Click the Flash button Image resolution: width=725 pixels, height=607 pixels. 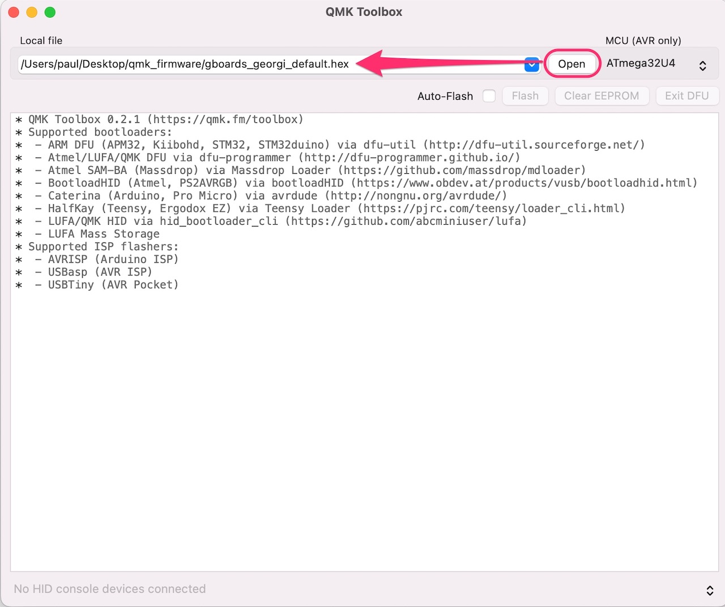(525, 96)
